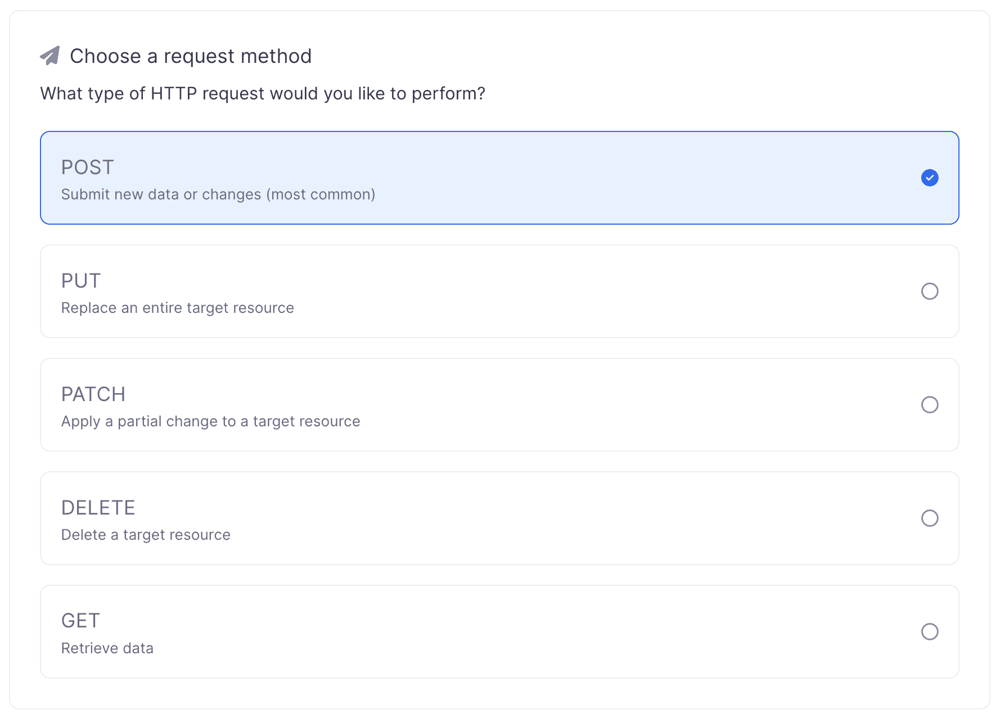Select the PUT radio button
This screenshot has width=1000, height=719.
point(930,292)
